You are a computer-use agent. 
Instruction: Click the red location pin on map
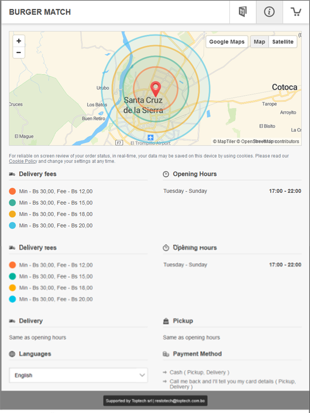pyautogui.click(x=155, y=89)
